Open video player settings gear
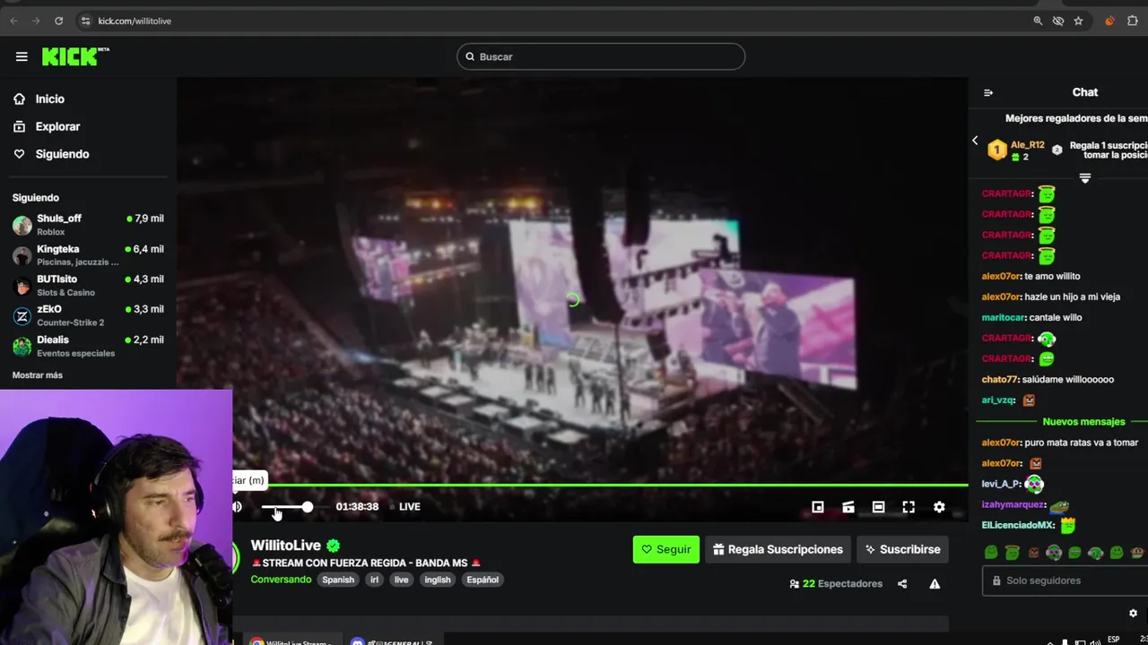Image resolution: width=1148 pixels, height=645 pixels. point(939,507)
